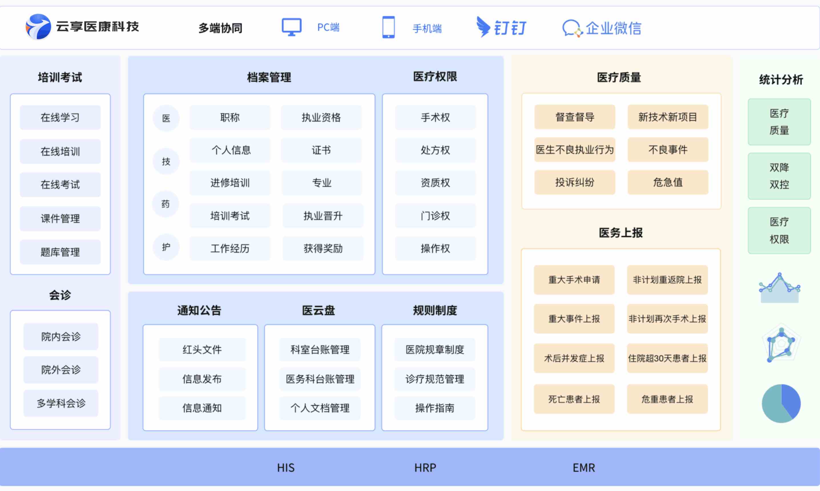Open 非计划重返院上报 report
820x491 pixels.
point(667,280)
